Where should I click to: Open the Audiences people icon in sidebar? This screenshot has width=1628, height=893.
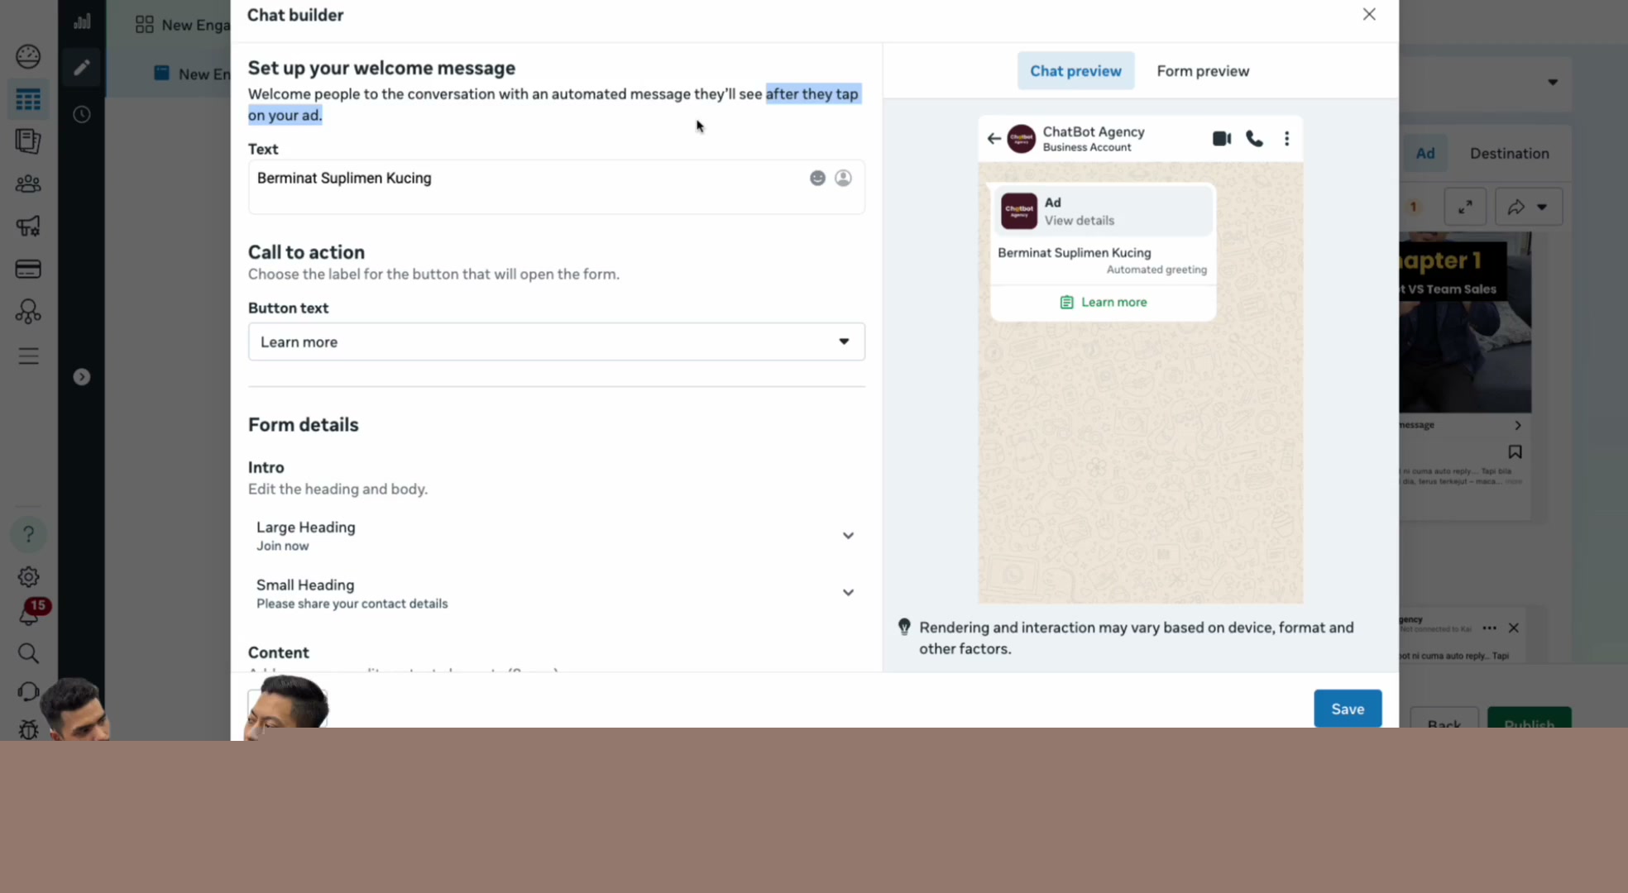pyautogui.click(x=28, y=184)
